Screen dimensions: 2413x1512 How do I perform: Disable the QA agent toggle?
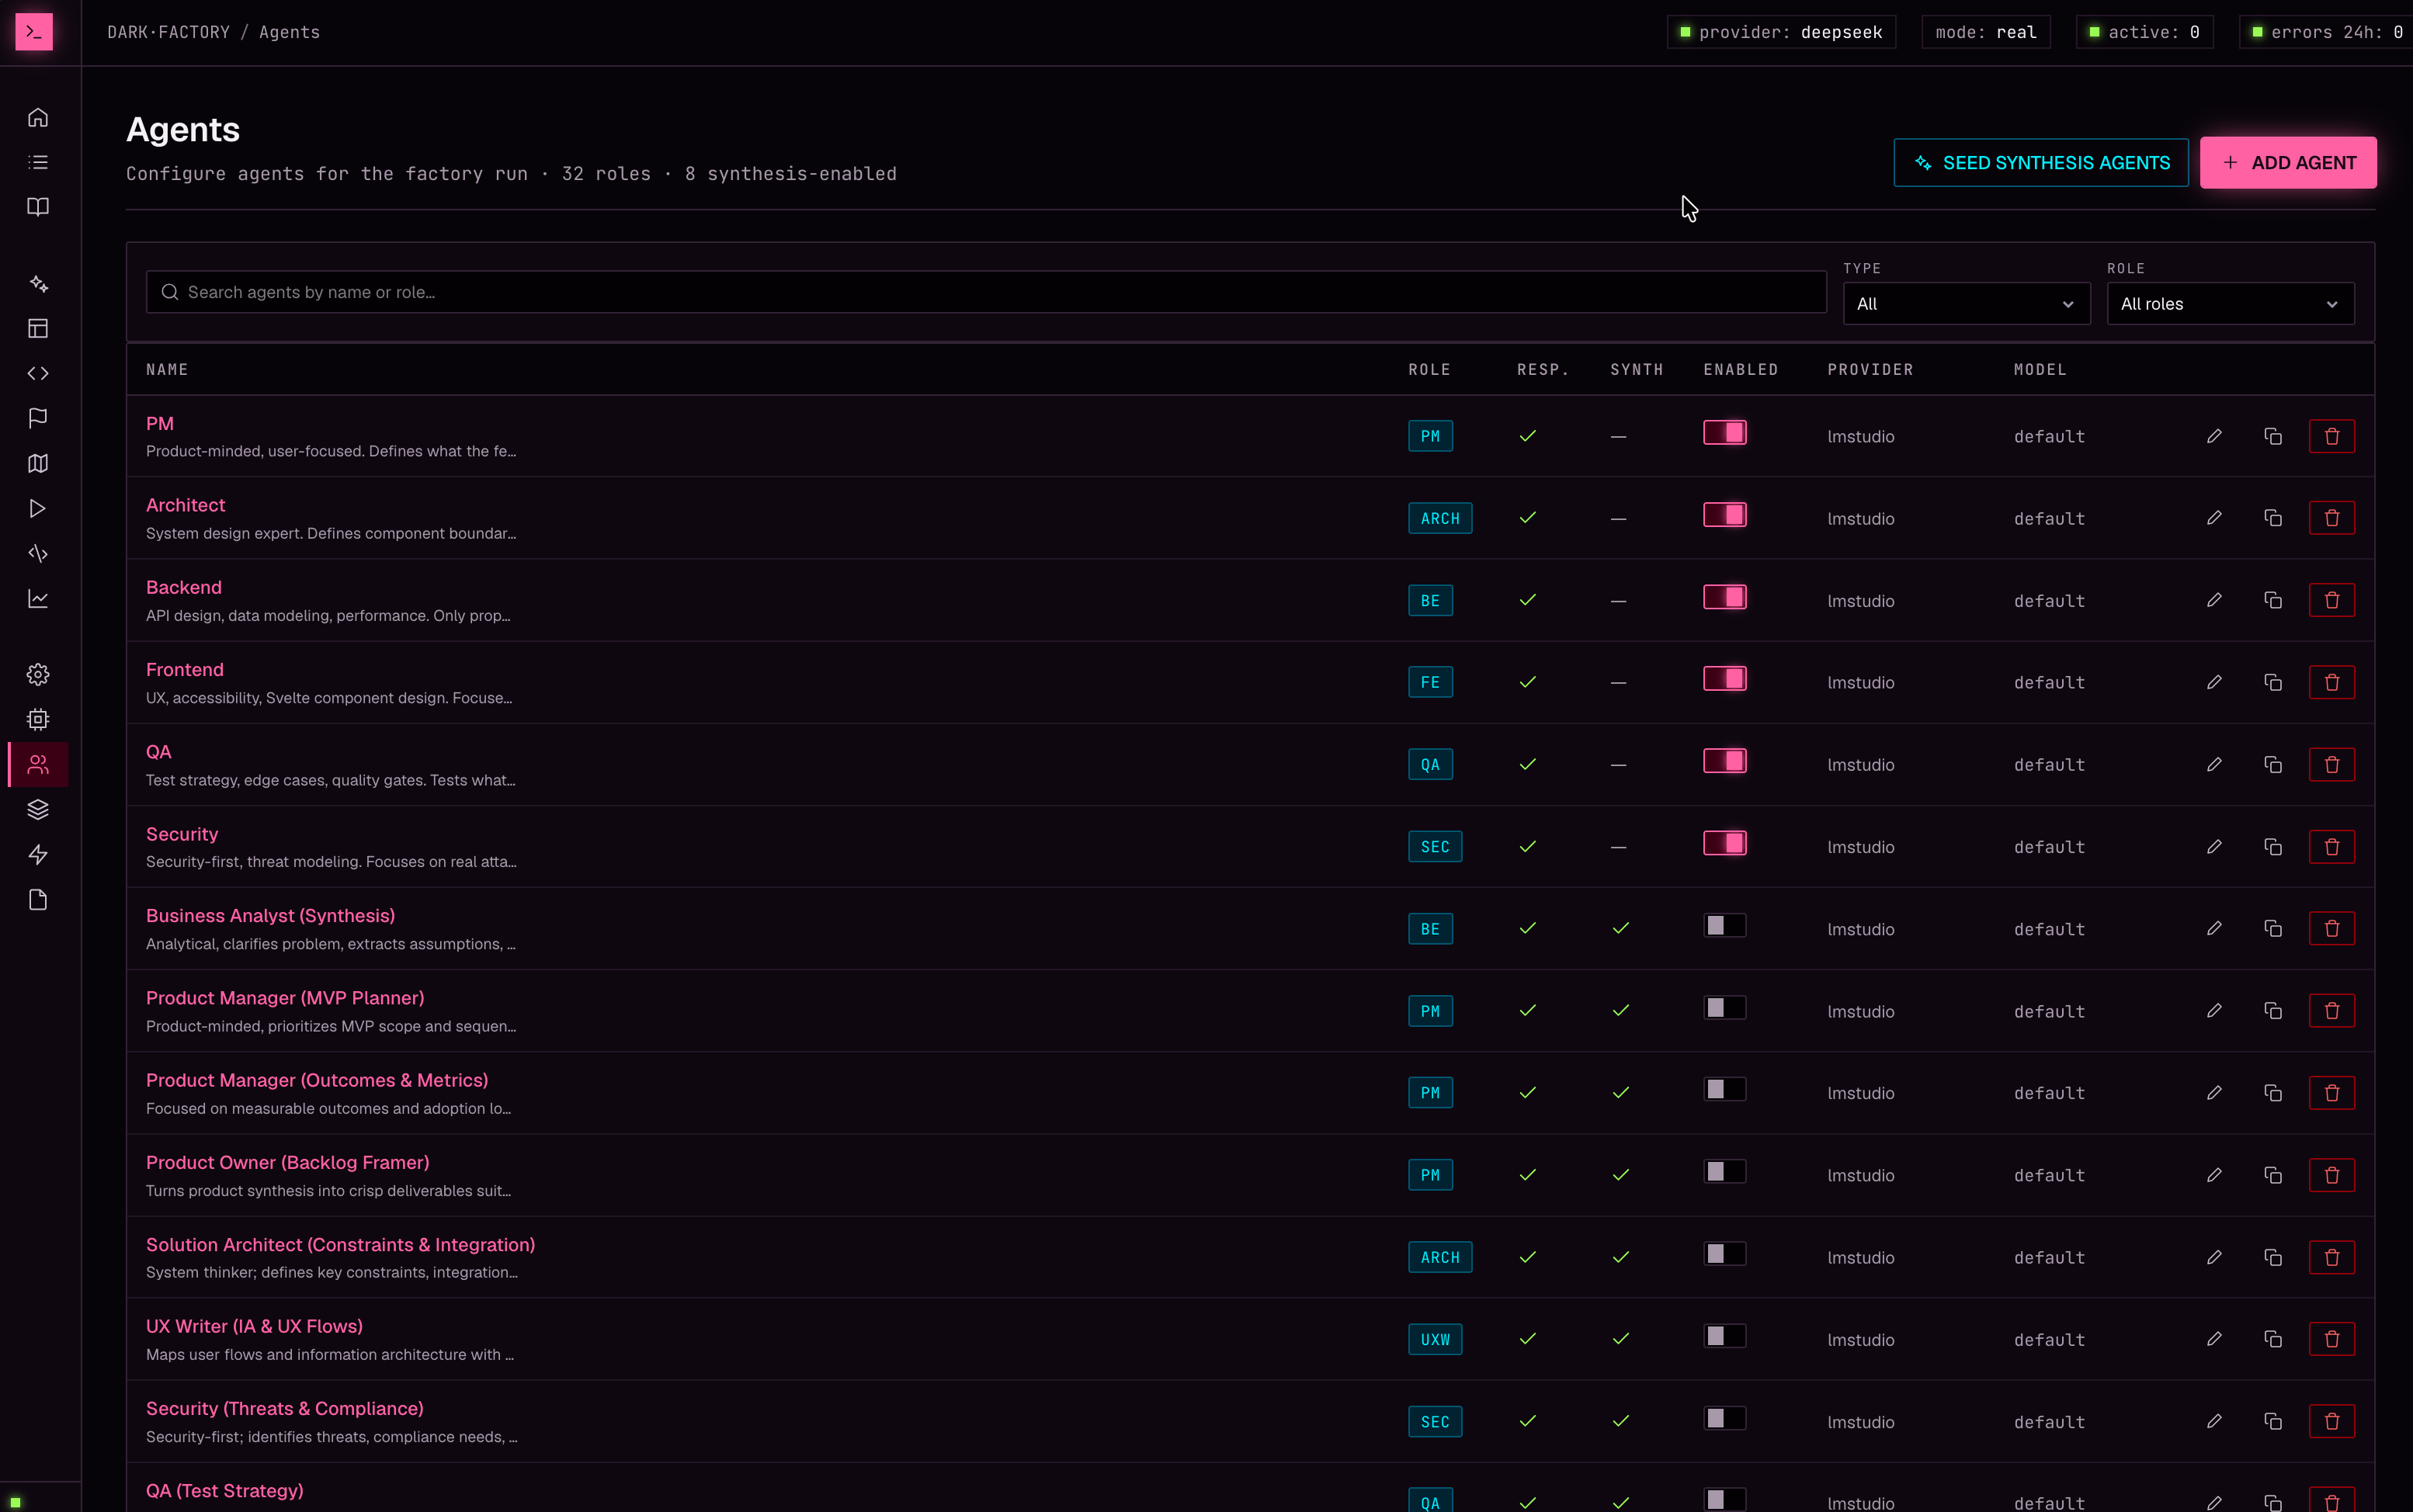click(1725, 761)
